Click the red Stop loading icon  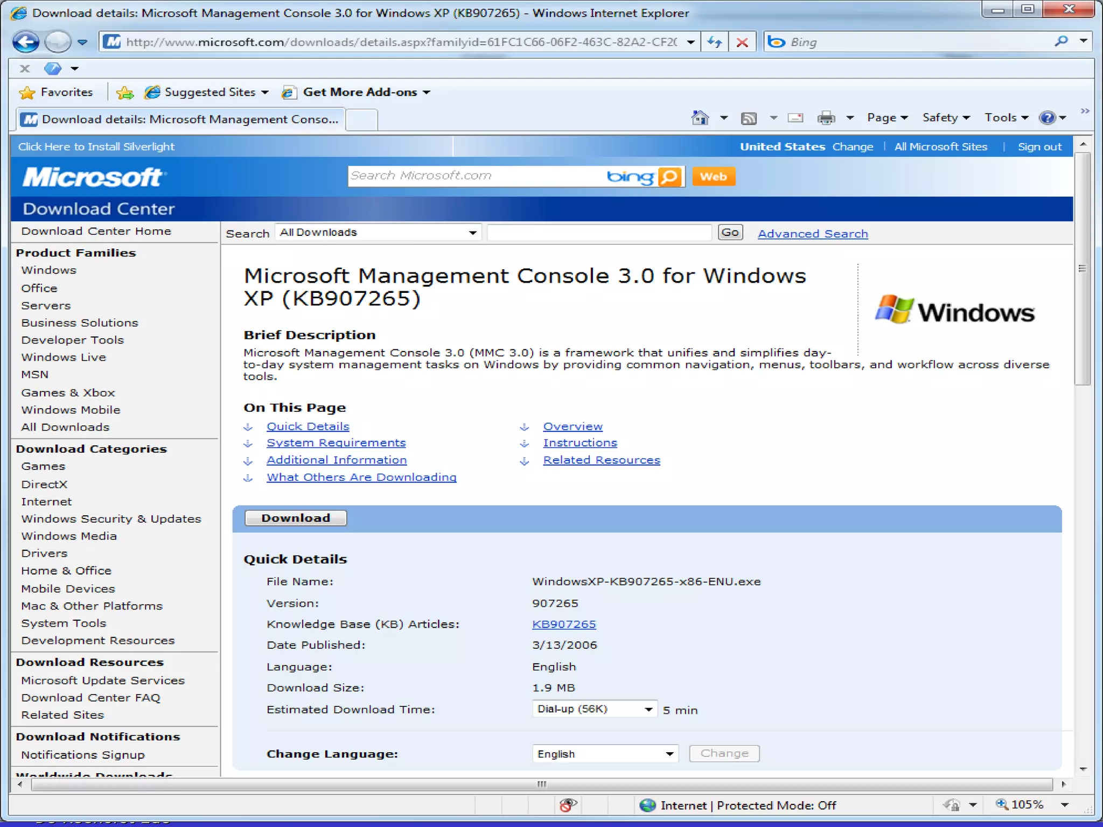[742, 42]
